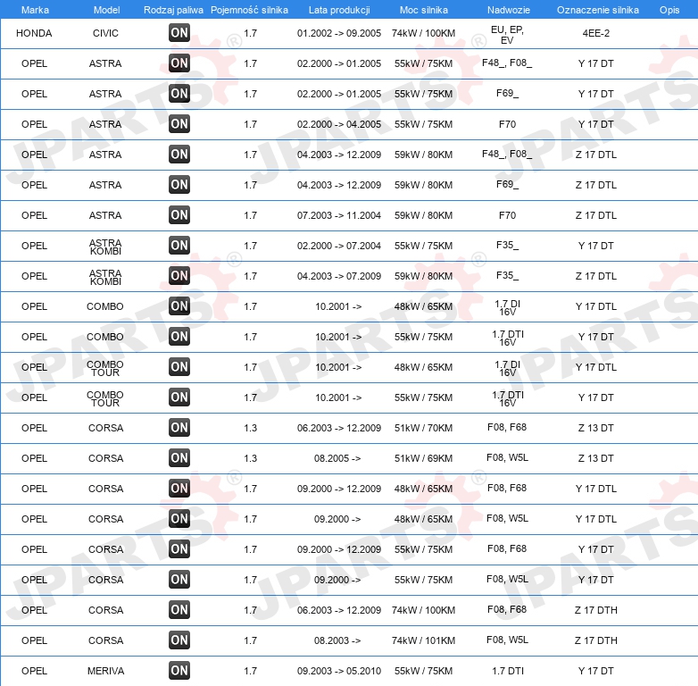Click ON icon in Corsa 1.3 51kW/70KM row
The image size is (698, 686).
(179, 428)
